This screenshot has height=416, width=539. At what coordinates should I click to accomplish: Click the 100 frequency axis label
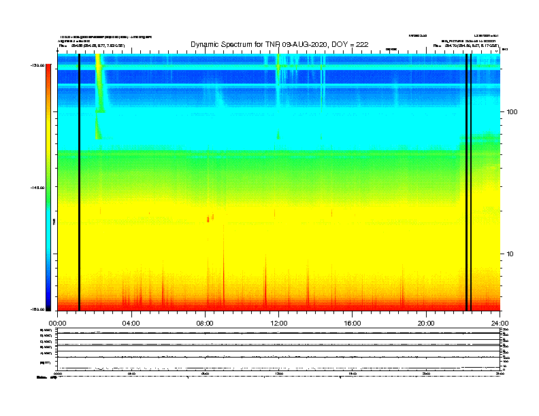click(x=512, y=112)
